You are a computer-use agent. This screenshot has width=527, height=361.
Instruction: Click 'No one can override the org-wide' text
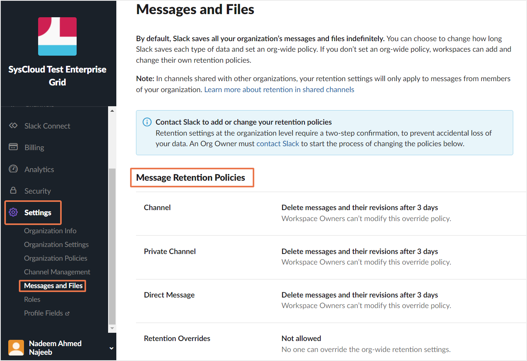coord(366,350)
